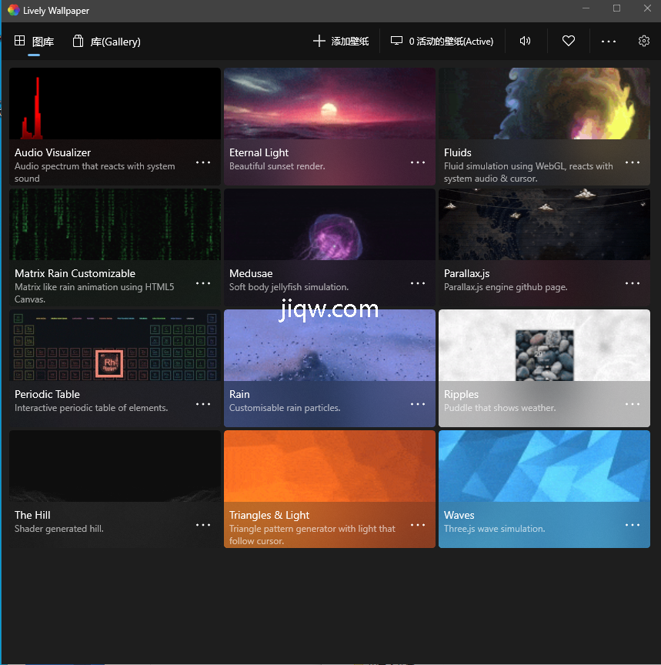Open options menu for Fluids wallpaper
This screenshot has width=661, height=665.
(x=633, y=162)
